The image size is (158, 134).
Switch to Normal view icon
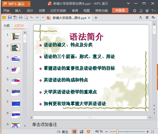(75, 132)
